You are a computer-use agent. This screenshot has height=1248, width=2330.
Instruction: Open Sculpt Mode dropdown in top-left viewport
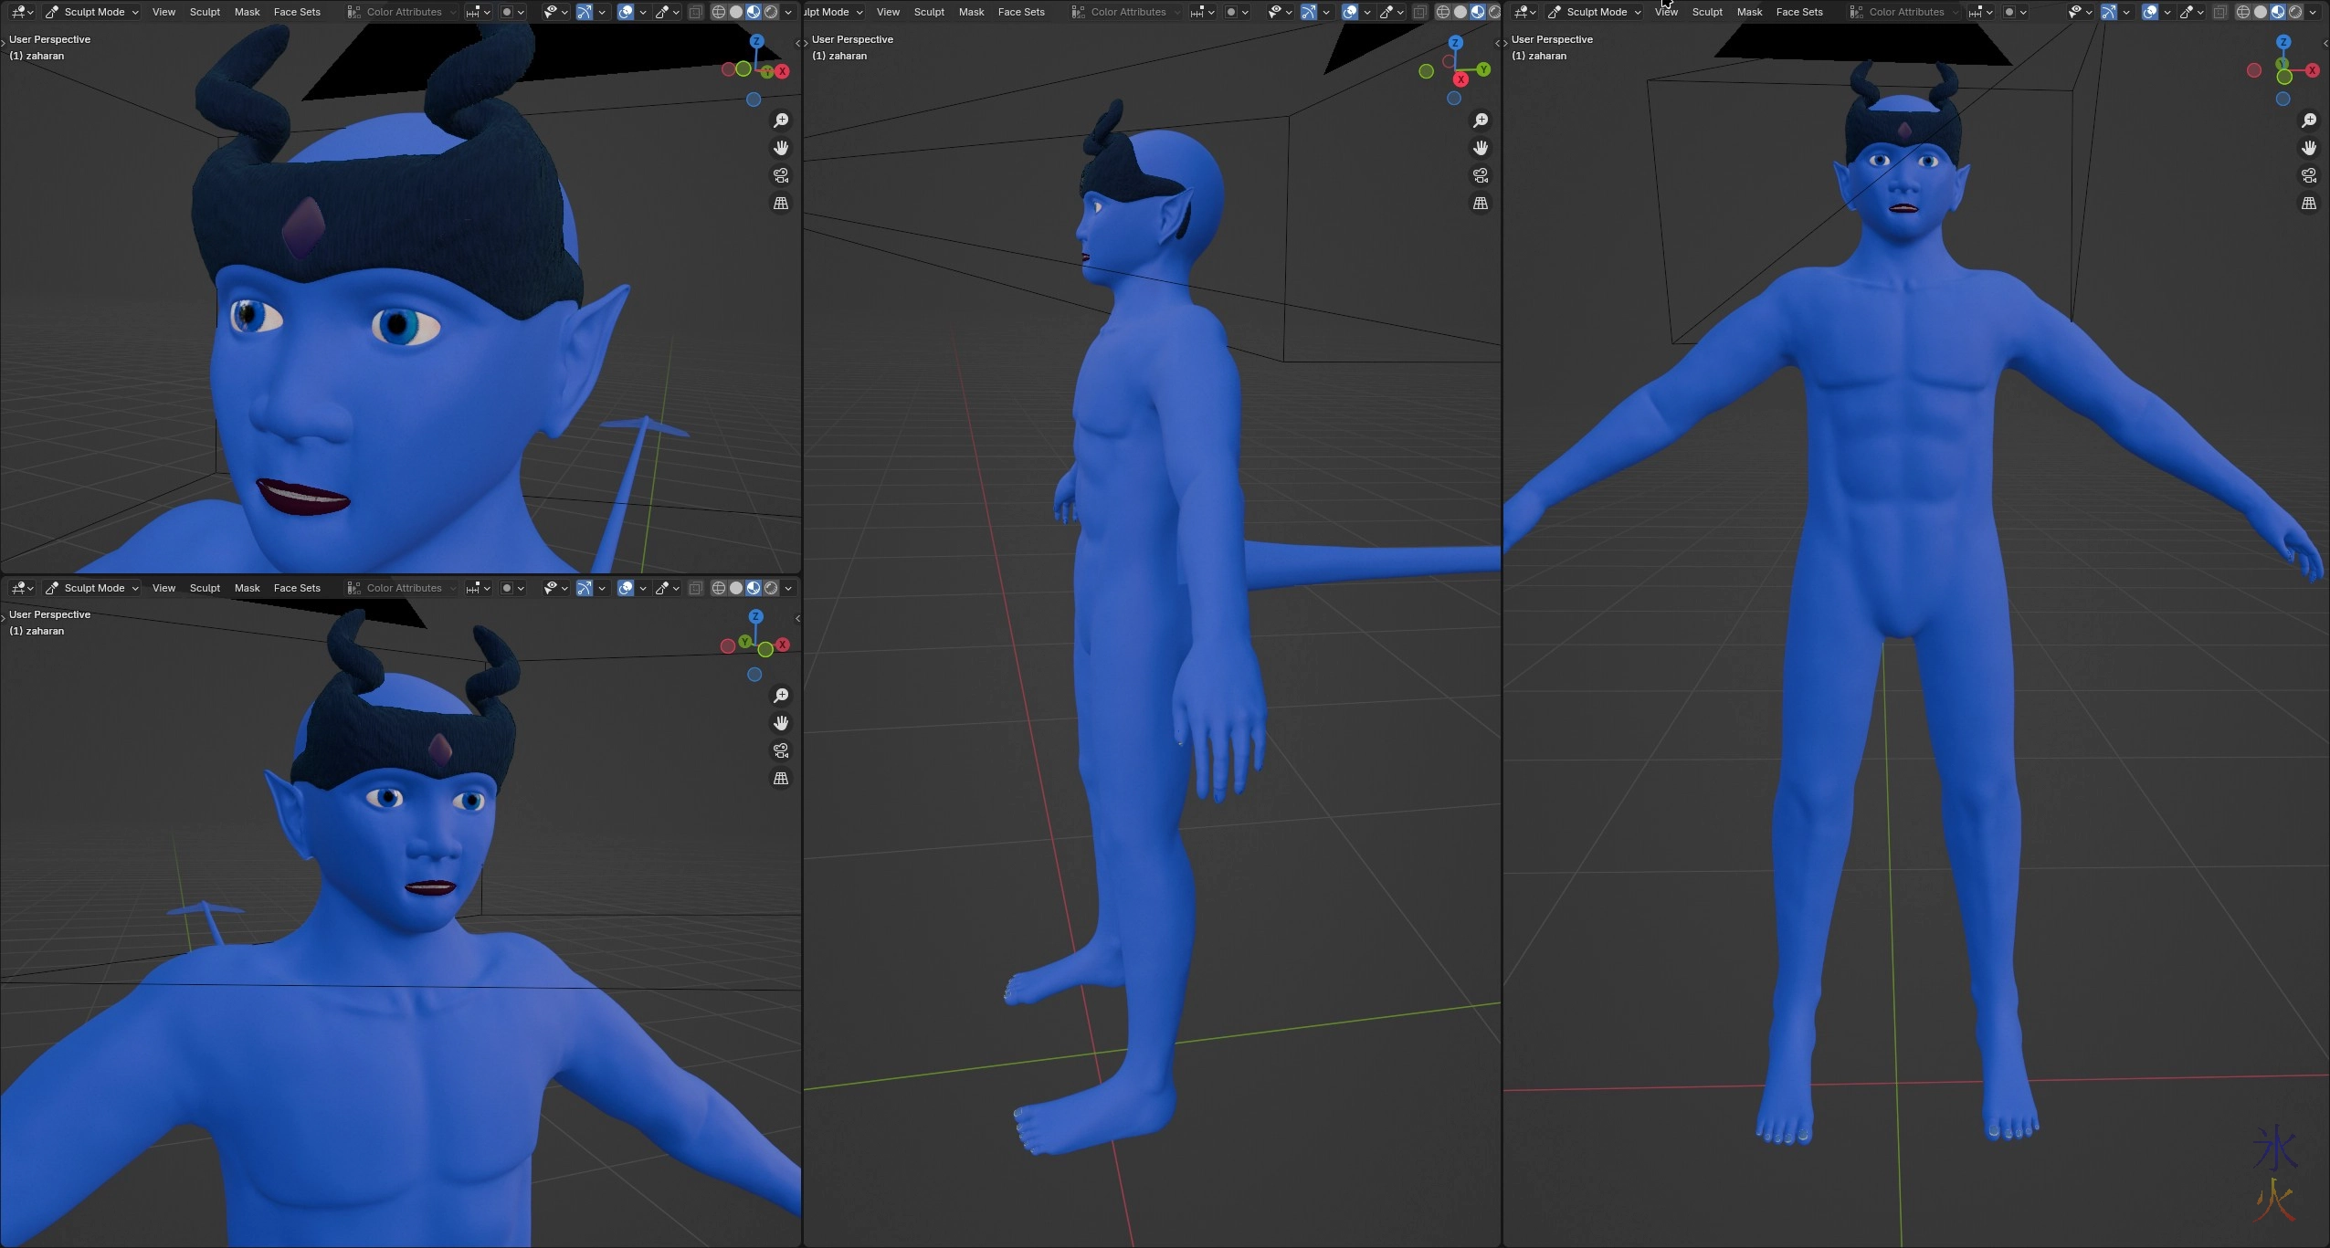click(x=92, y=12)
